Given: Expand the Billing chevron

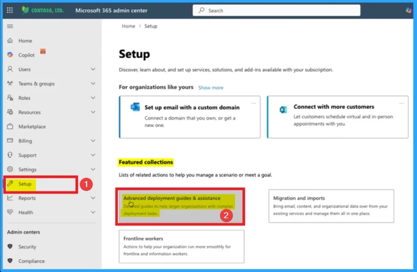Looking at the screenshot, I should coord(93,141).
